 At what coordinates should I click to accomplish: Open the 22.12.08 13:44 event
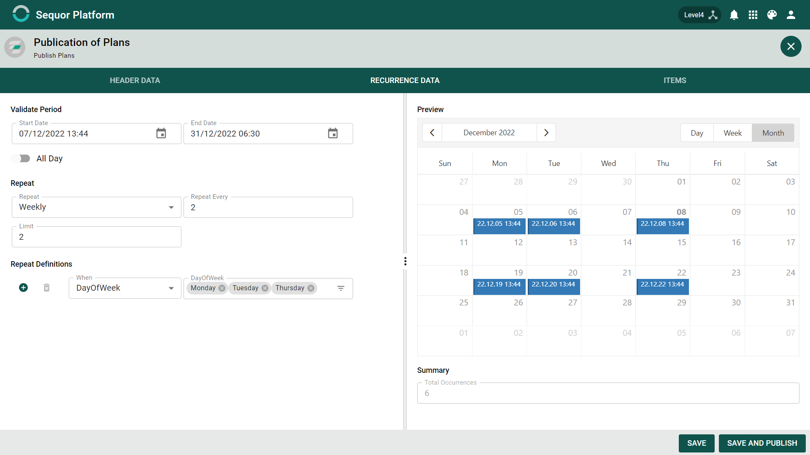click(x=663, y=226)
